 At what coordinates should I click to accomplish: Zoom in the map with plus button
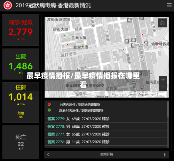click(163, 80)
